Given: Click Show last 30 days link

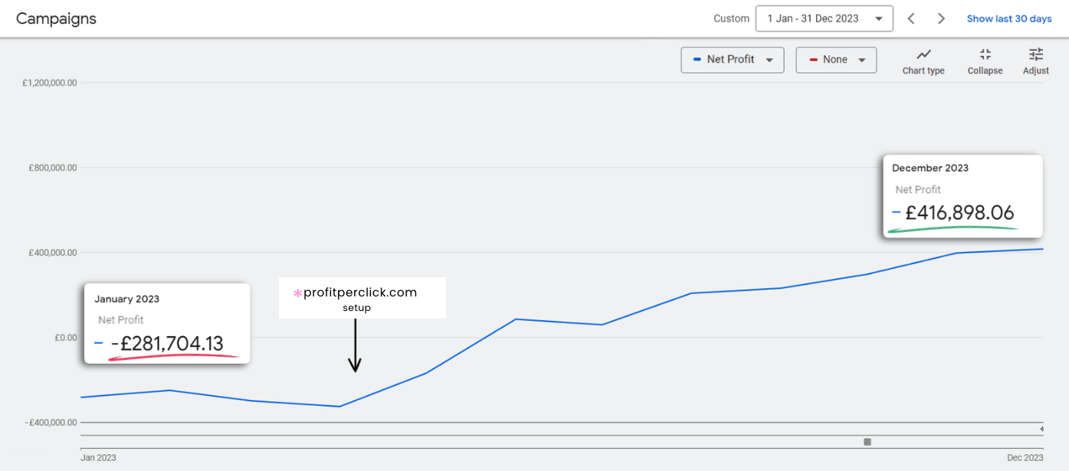Looking at the screenshot, I should coord(1008,18).
